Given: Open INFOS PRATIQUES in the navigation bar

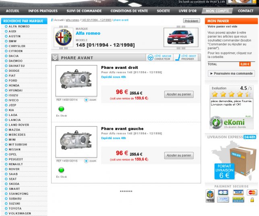Looking at the screenshot, I should click(43, 11).
